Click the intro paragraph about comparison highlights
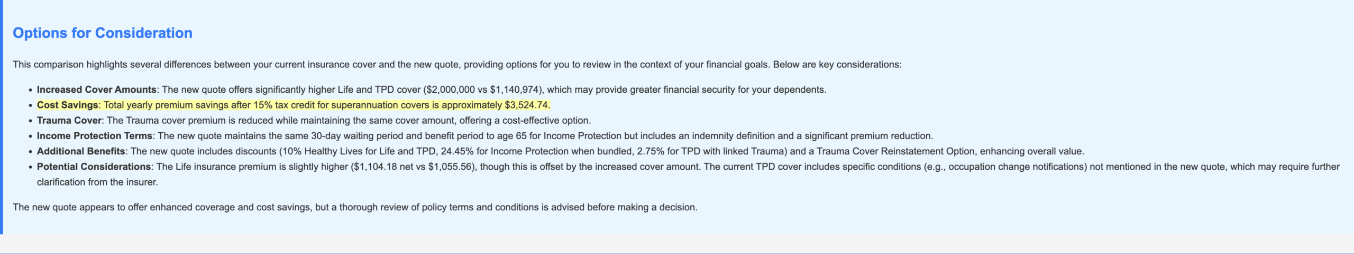The image size is (1354, 254). tap(457, 64)
